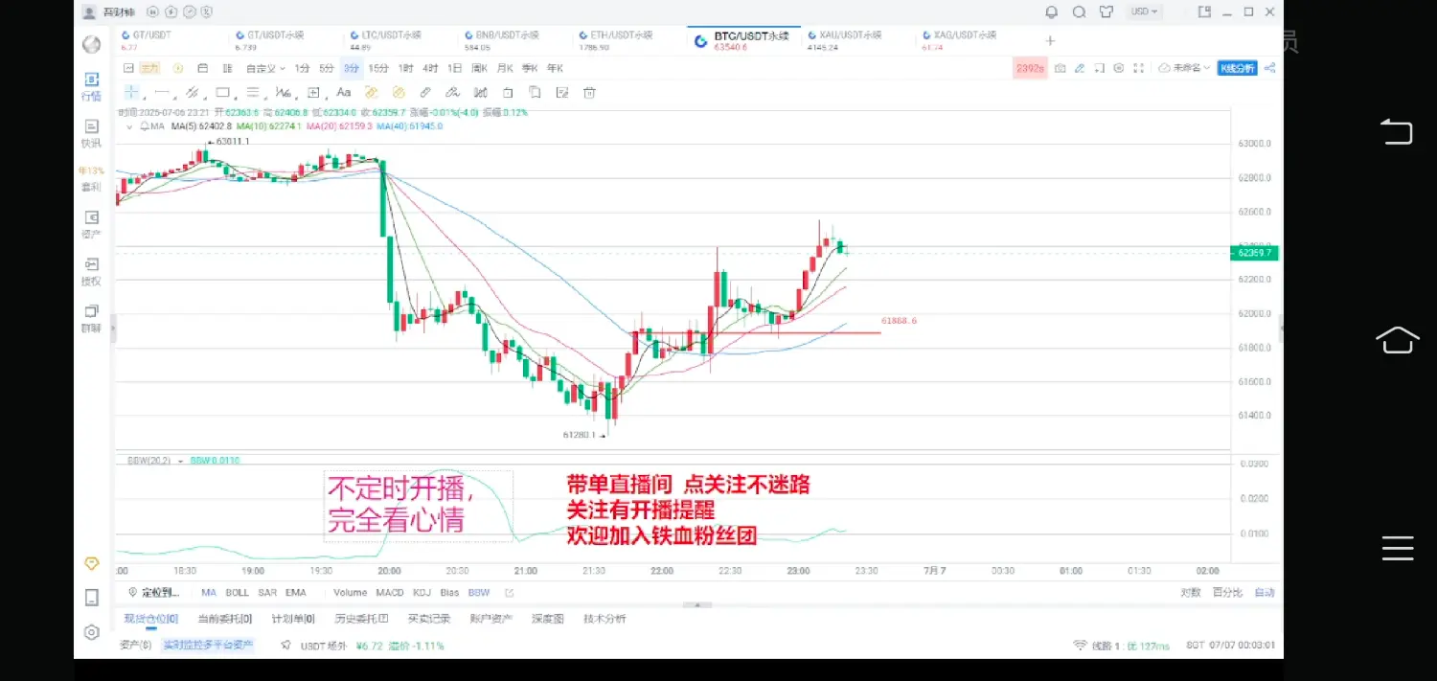Open the 资产 assets sidebar icon

92,225
